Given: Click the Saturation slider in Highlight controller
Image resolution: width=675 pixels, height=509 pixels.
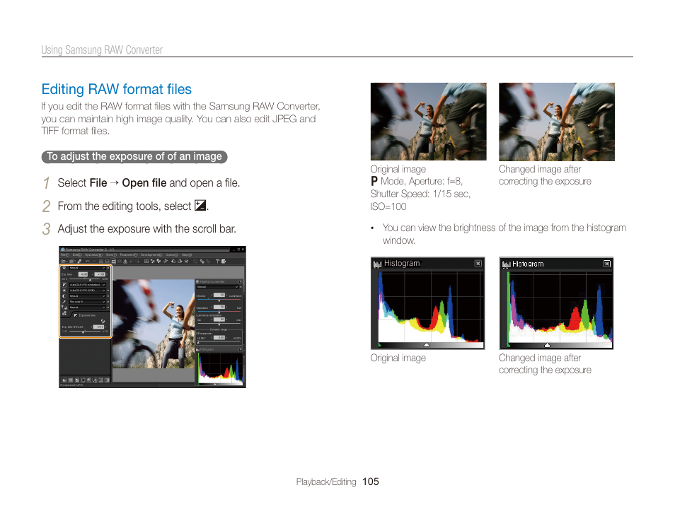Looking at the screenshot, I should (219, 312).
